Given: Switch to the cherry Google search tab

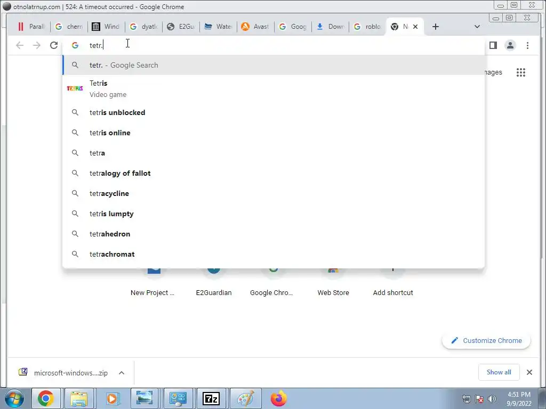Looking at the screenshot, I should [x=69, y=27].
